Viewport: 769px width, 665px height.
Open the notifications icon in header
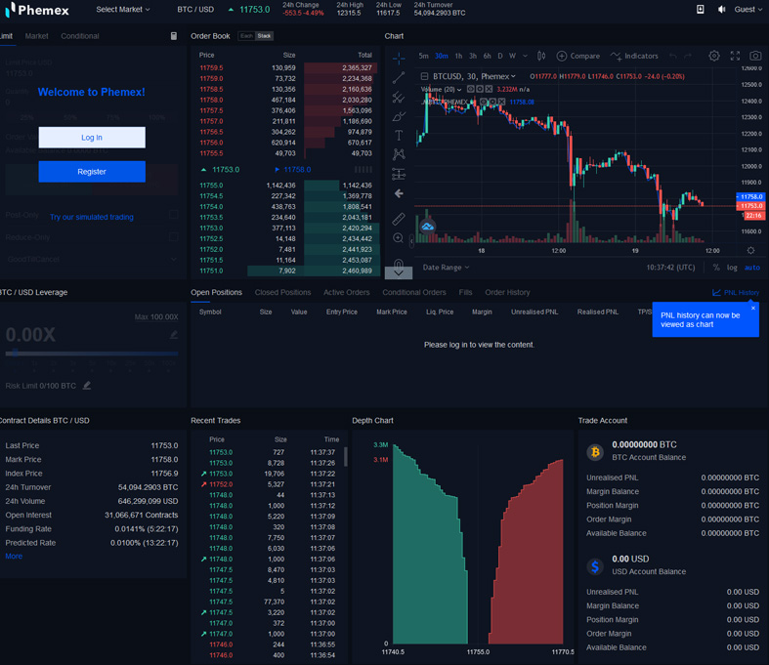[x=701, y=10]
